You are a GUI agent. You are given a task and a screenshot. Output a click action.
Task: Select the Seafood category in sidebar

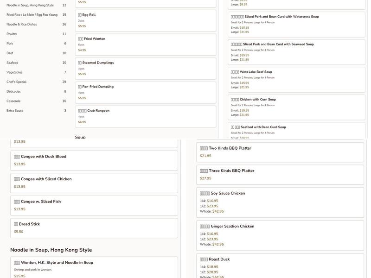(x=13, y=63)
